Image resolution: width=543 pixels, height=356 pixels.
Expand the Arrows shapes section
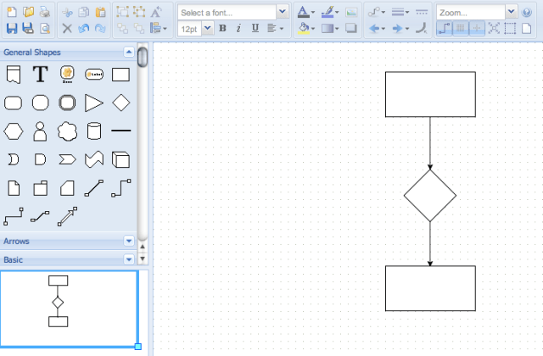pos(128,242)
